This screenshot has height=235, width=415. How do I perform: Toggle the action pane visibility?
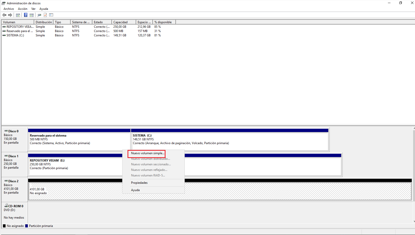pos(32,15)
